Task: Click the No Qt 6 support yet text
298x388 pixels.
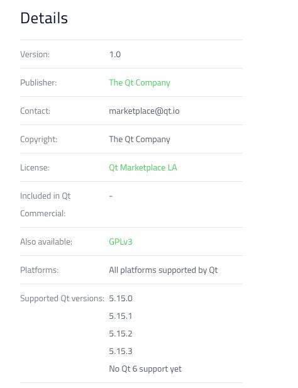Action: point(145,369)
